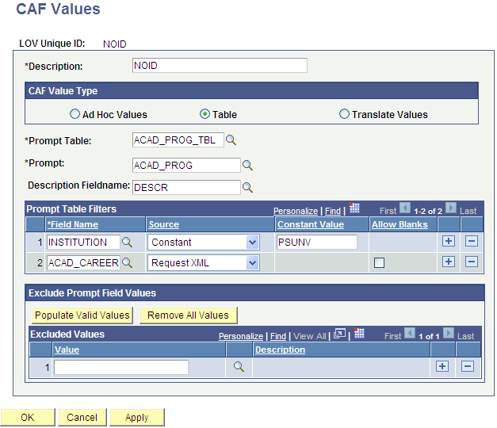Add row after INSTITUTION filter

[x=449, y=241]
